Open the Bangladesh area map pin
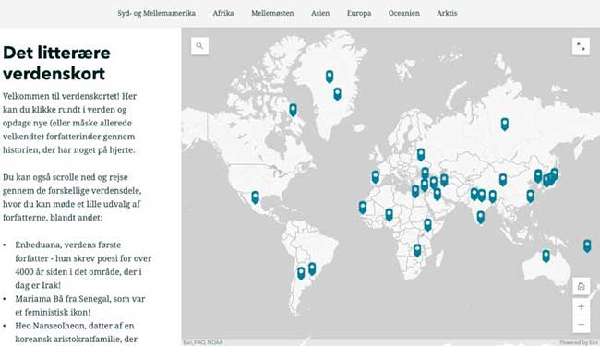Image resolution: width=600 pixels, height=346 pixels. click(x=493, y=197)
